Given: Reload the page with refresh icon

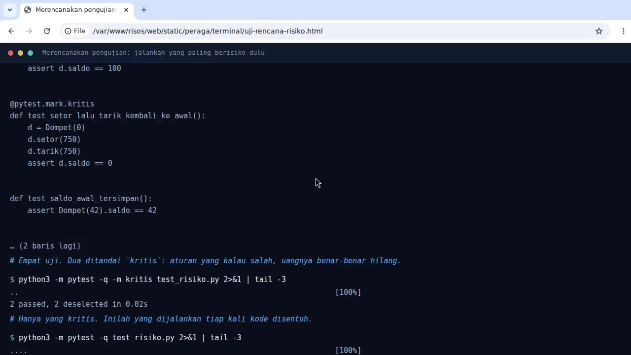Looking at the screenshot, I should tap(47, 31).
